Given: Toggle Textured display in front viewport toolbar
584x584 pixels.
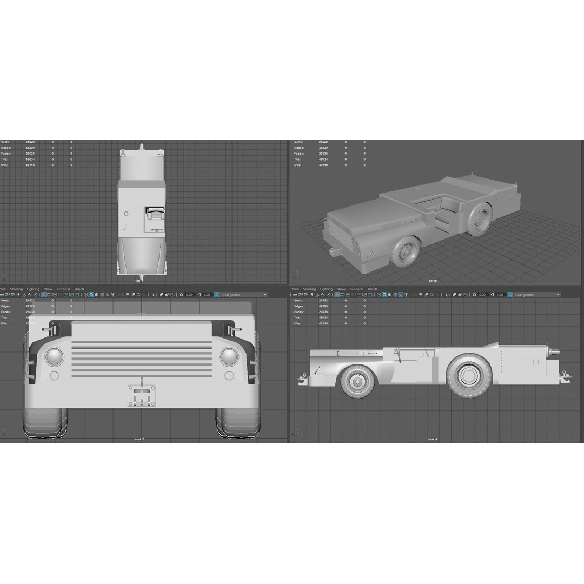Looking at the screenshot, I should click(108, 295).
